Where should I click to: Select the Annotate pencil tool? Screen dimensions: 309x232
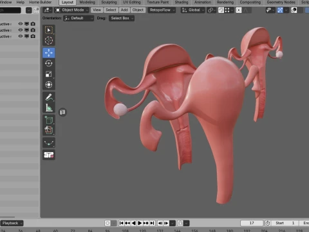point(49,97)
